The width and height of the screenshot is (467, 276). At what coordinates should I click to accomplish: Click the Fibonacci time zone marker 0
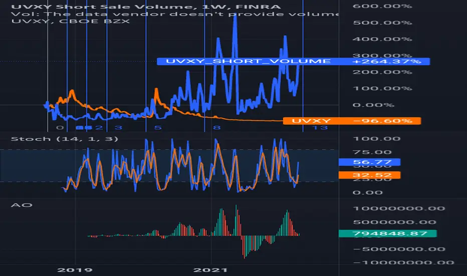pyautogui.click(x=60, y=127)
